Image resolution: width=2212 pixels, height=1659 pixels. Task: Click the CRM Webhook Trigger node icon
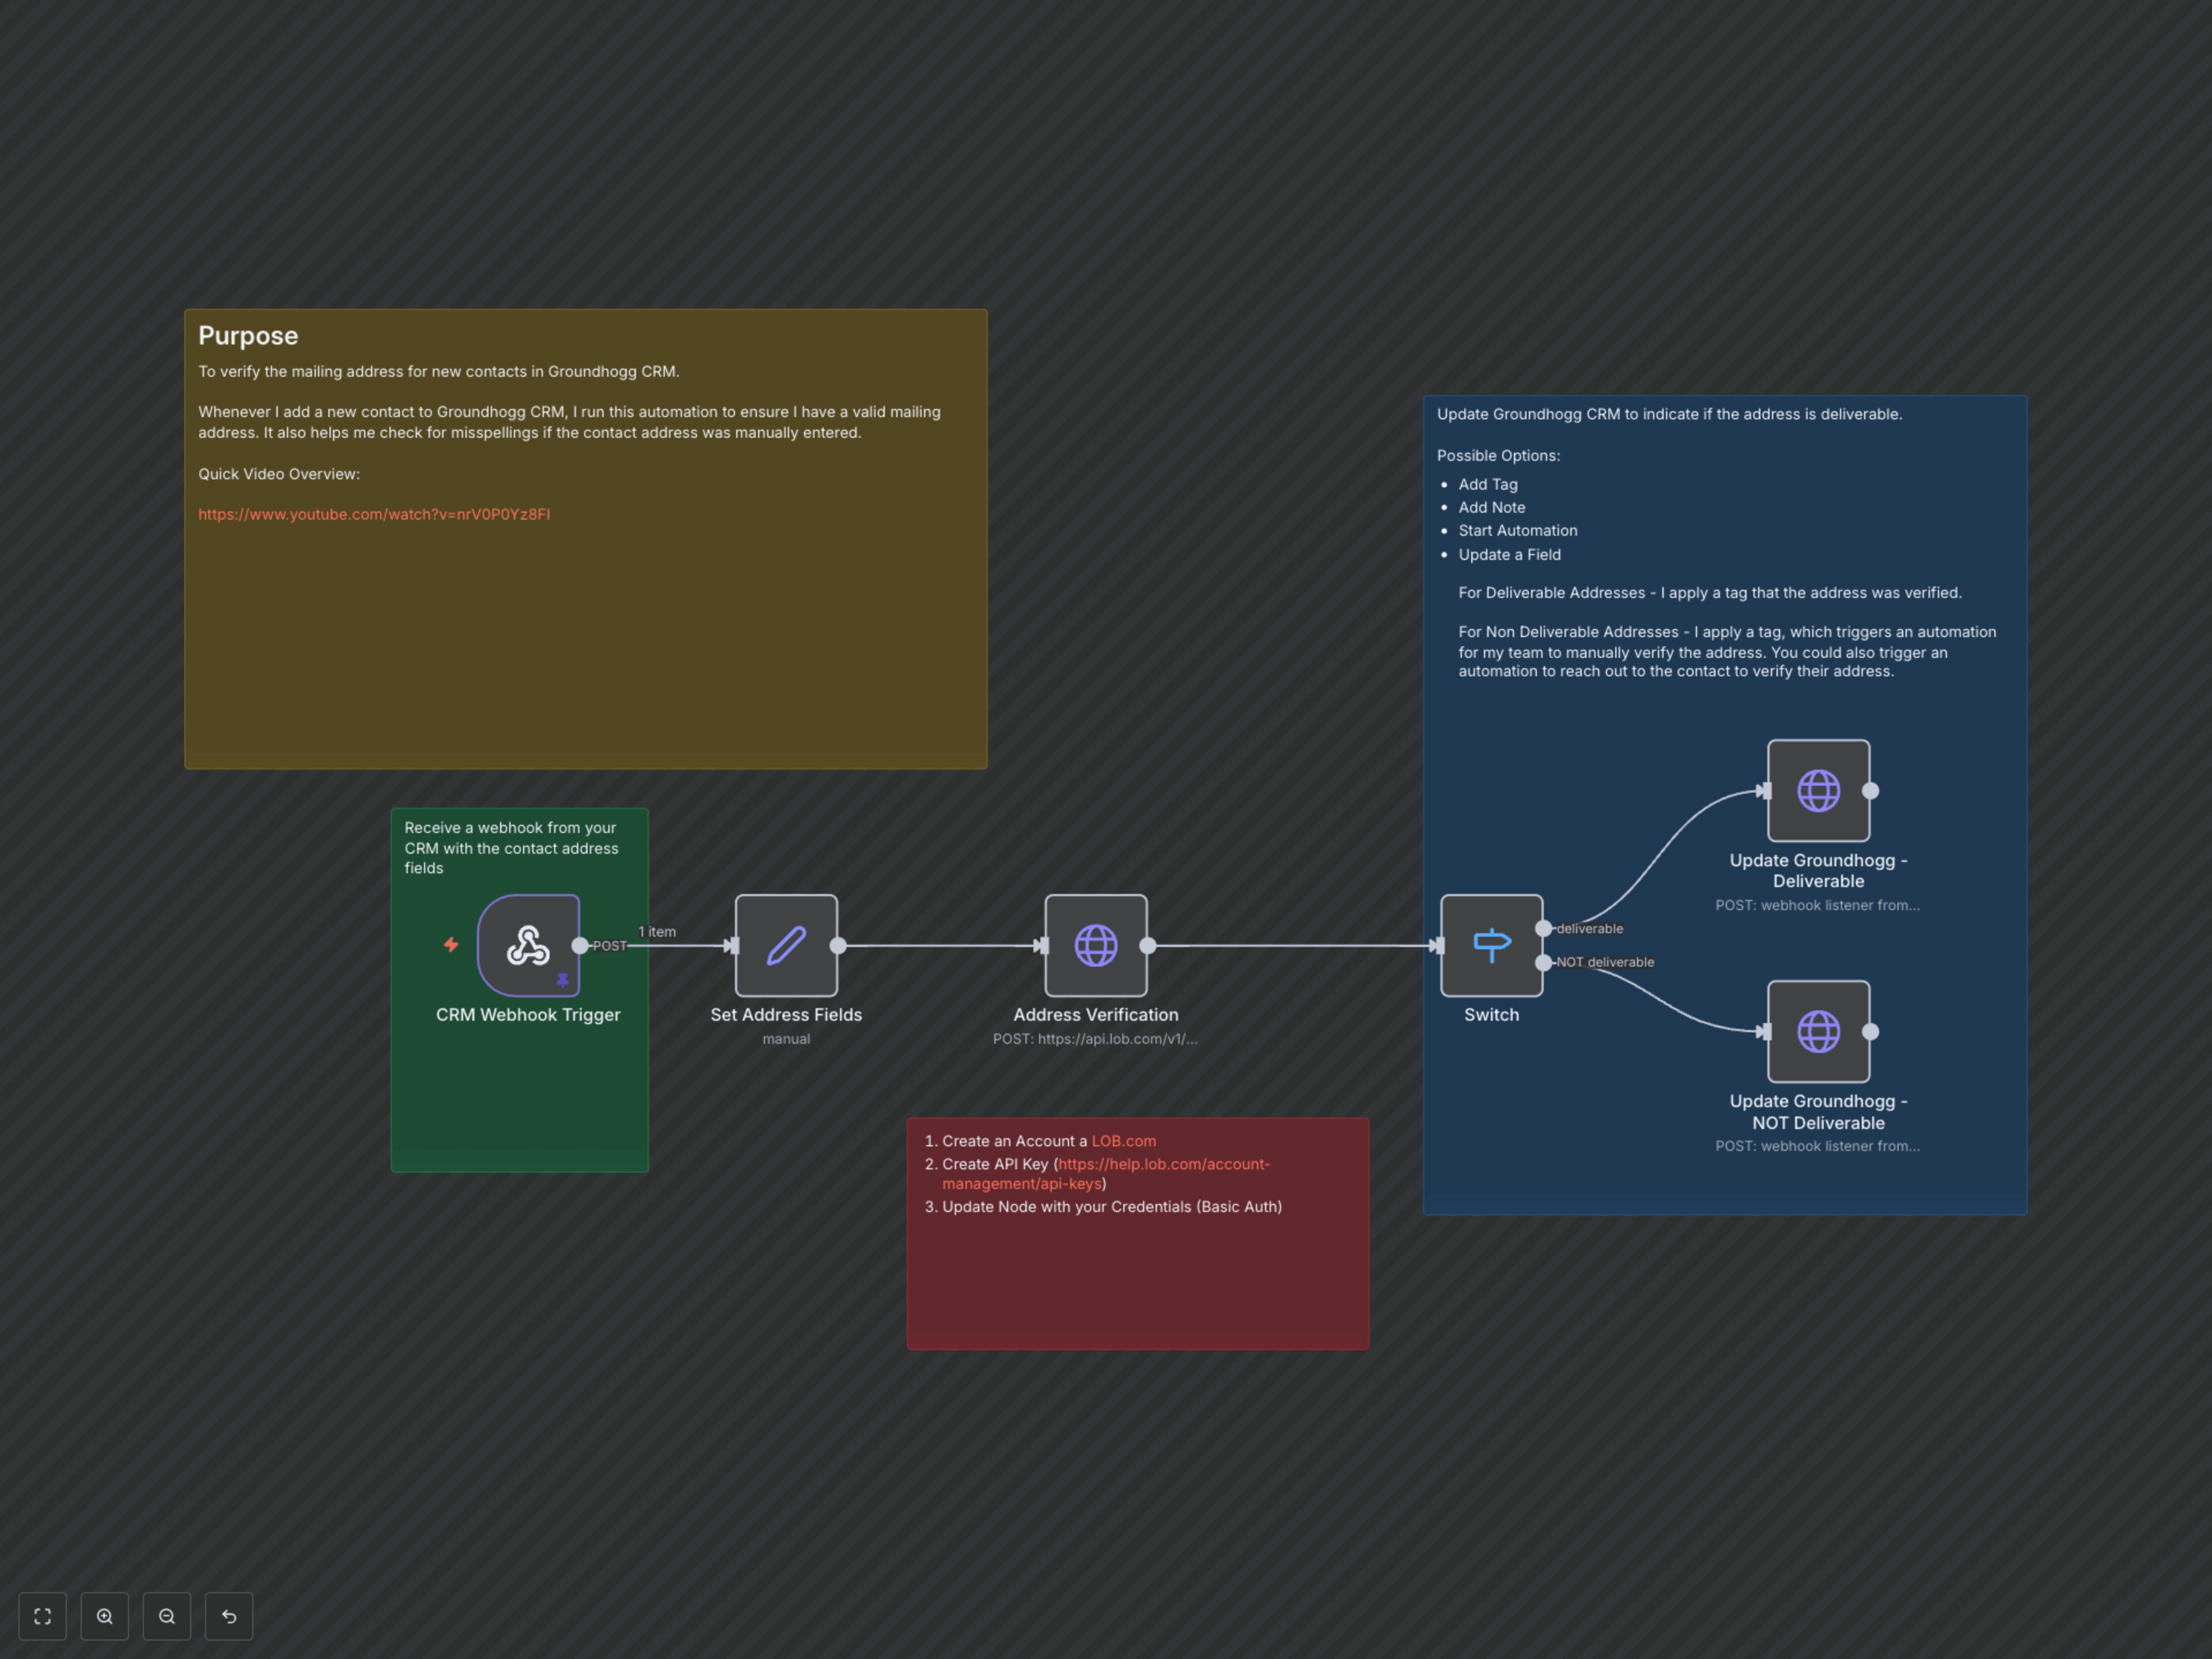point(528,945)
